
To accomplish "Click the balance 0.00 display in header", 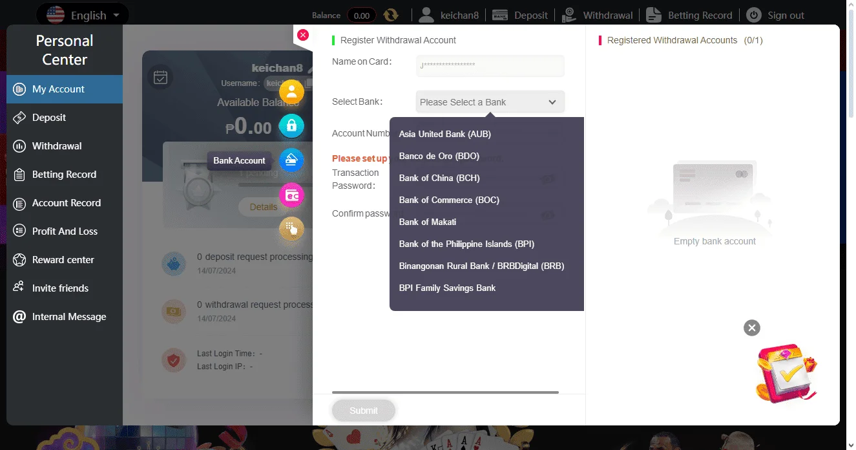I will tap(362, 16).
